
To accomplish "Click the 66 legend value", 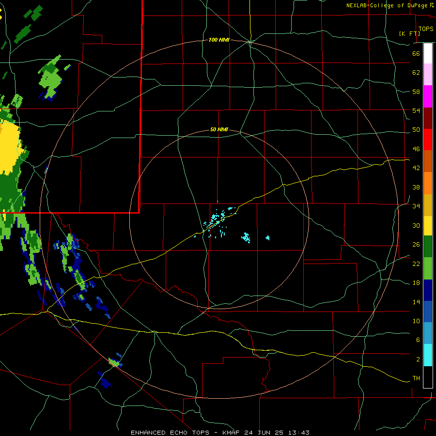I will (416, 53).
